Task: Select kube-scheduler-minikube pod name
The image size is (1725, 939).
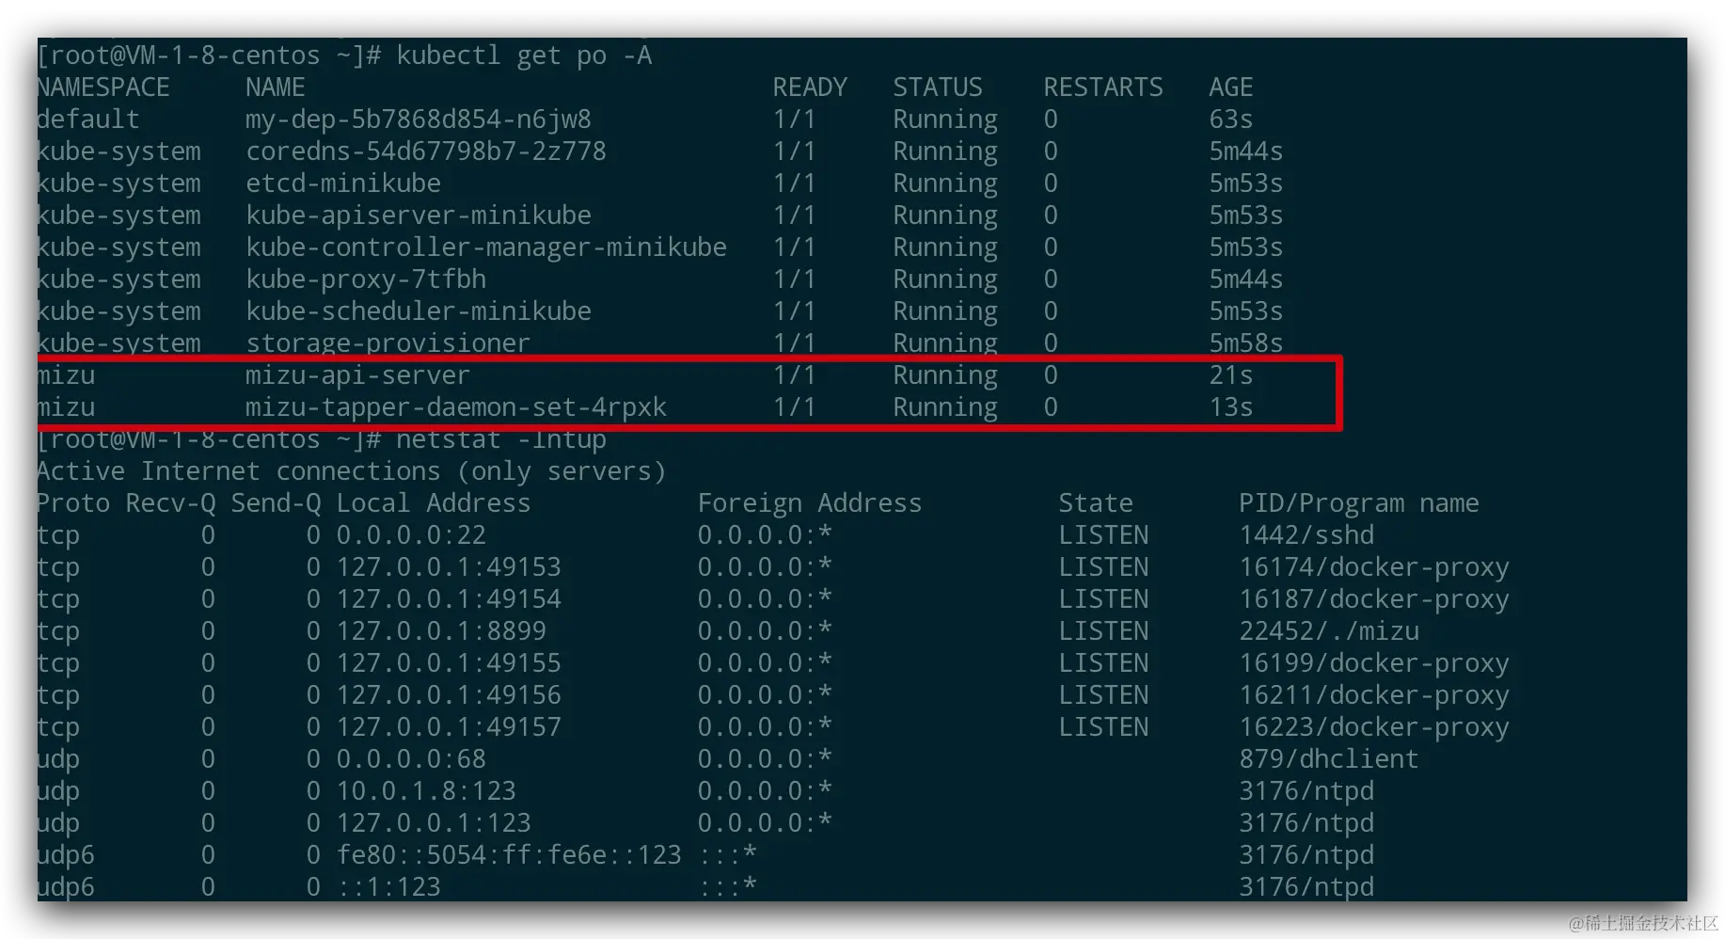Action: [419, 311]
